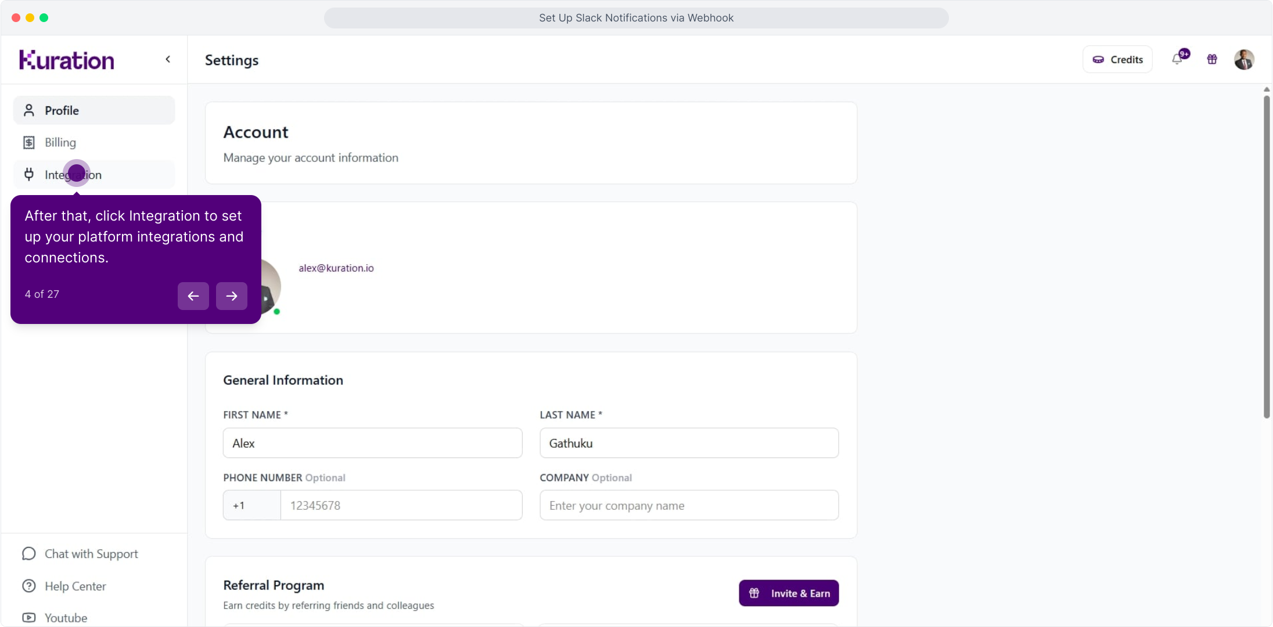Click the profile picture in Account card
The height and width of the screenshot is (627, 1273).
pos(271,286)
